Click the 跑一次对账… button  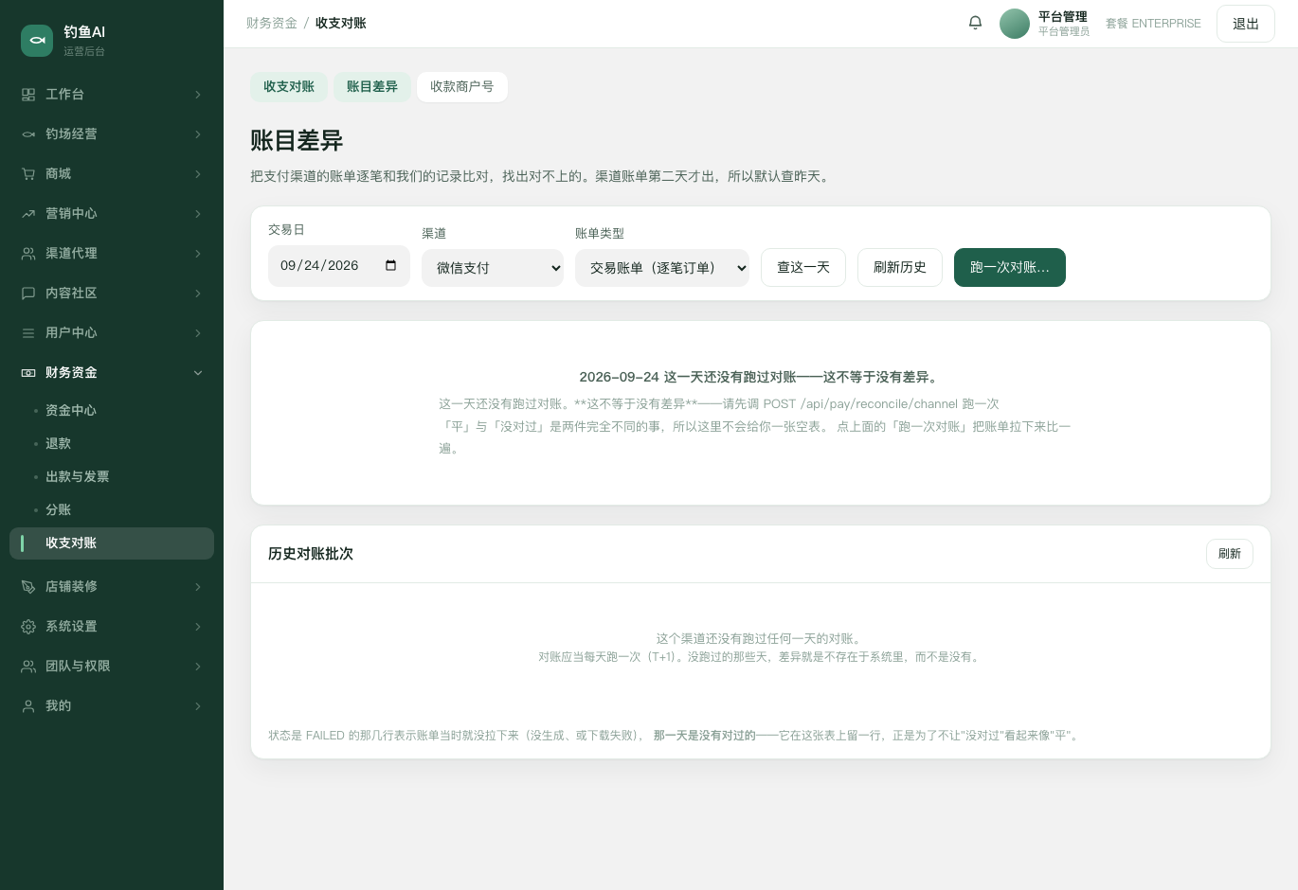(1010, 268)
